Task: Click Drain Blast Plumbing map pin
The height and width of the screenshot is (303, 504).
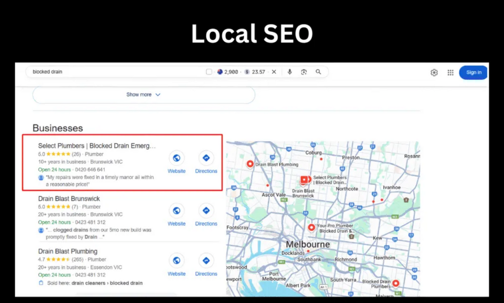Action: click(250, 164)
